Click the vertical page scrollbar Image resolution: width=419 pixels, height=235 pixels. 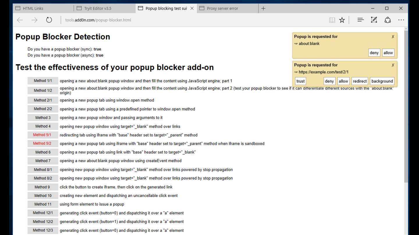point(406,131)
